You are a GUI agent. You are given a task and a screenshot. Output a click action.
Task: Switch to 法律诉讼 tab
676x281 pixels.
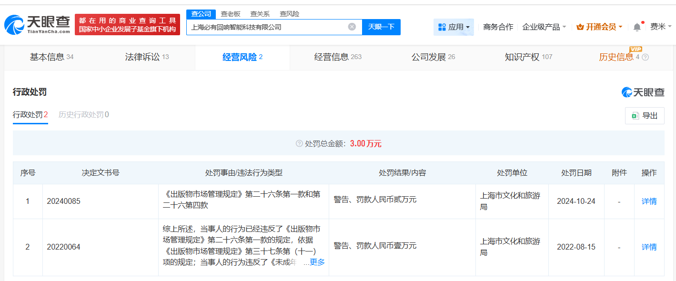pyautogui.click(x=147, y=57)
